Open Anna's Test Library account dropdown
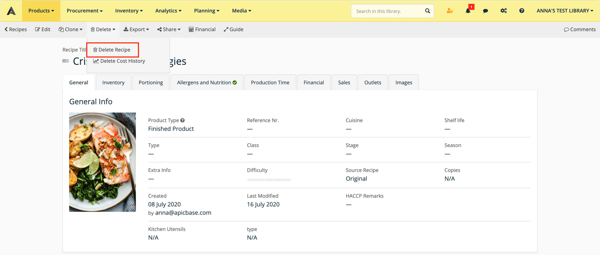The width and height of the screenshot is (600, 255). coord(565,11)
